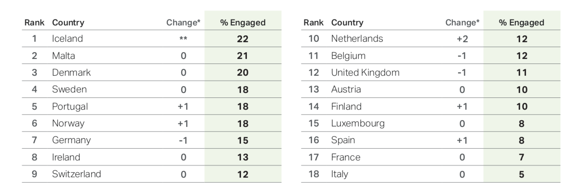The image size is (580, 193).
Task: Click Portugal's +1 change value
Action: point(184,107)
